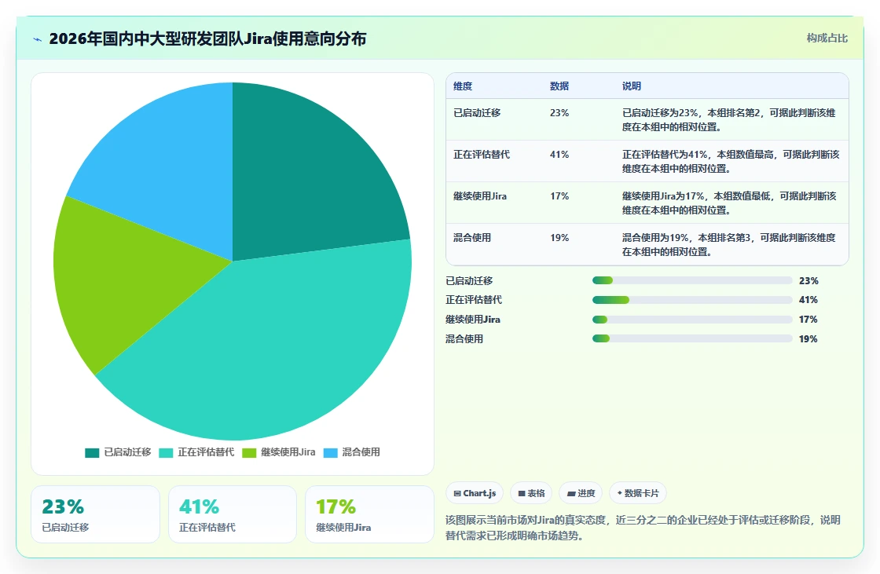The height and width of the screenshot is (574, 880).
Task: Click the summary paragraph beginning 该图展示当前市场
Action: point(643,528)
